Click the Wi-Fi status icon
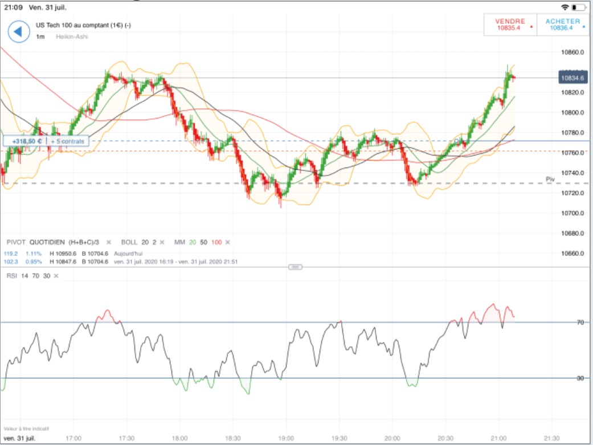Screen dimensions: 593x445 tap(565, 7)
